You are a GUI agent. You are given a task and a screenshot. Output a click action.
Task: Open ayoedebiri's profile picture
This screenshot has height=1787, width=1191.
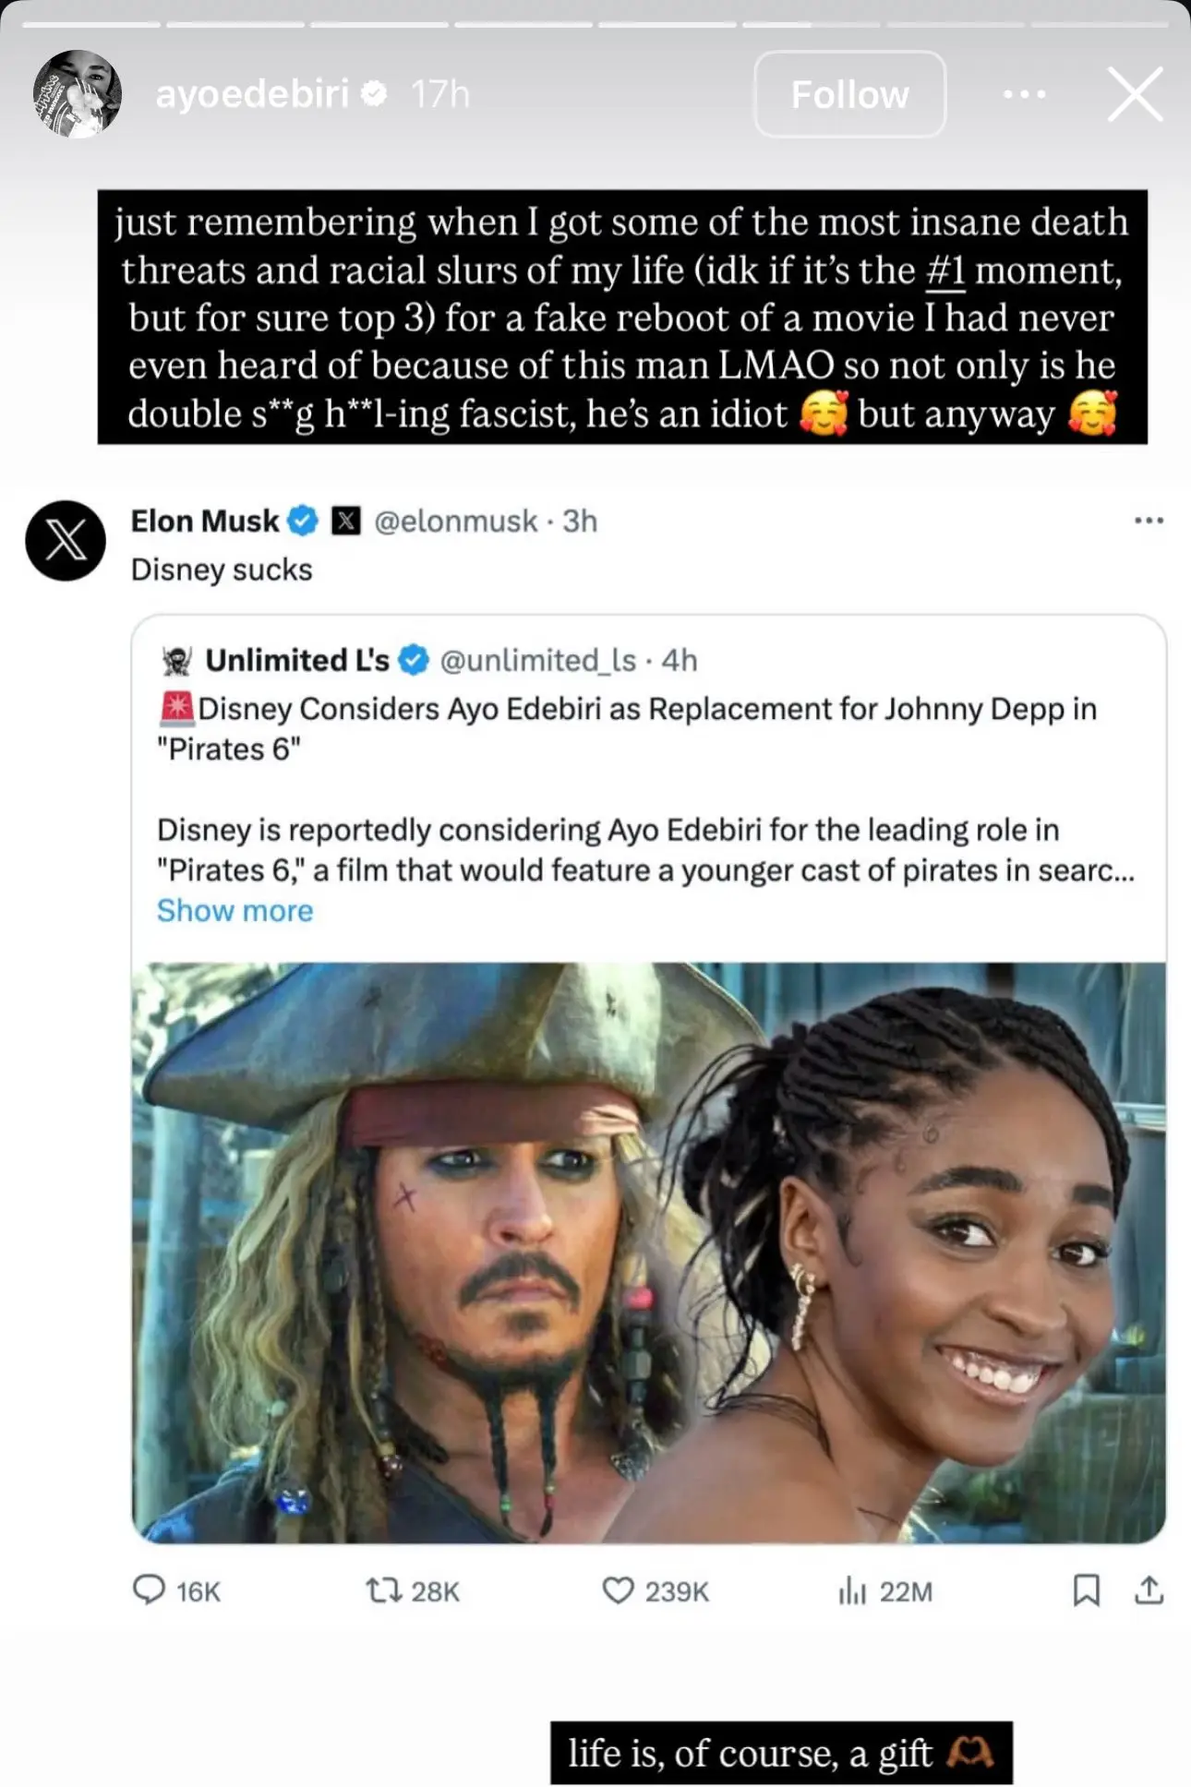78,94
